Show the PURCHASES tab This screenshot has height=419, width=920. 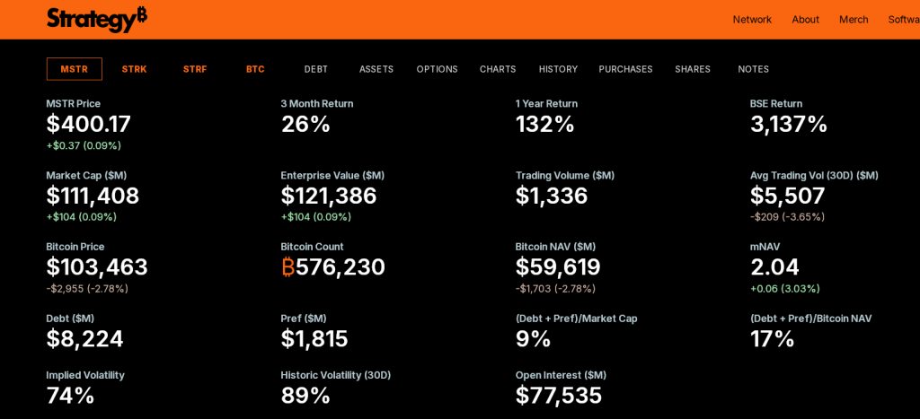(x=625, y=69)
